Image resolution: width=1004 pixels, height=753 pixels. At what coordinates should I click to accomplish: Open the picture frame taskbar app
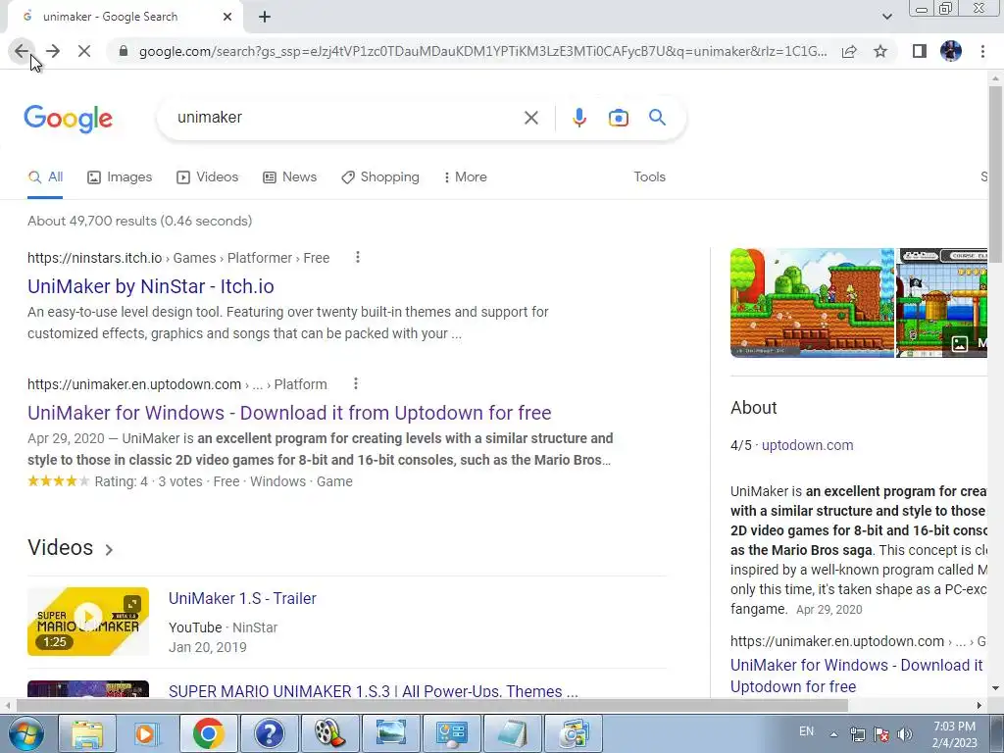(390, 733)
